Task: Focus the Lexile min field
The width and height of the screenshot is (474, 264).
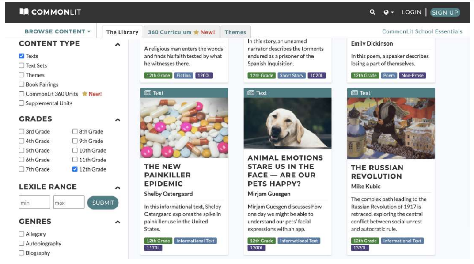Action: 34,202
